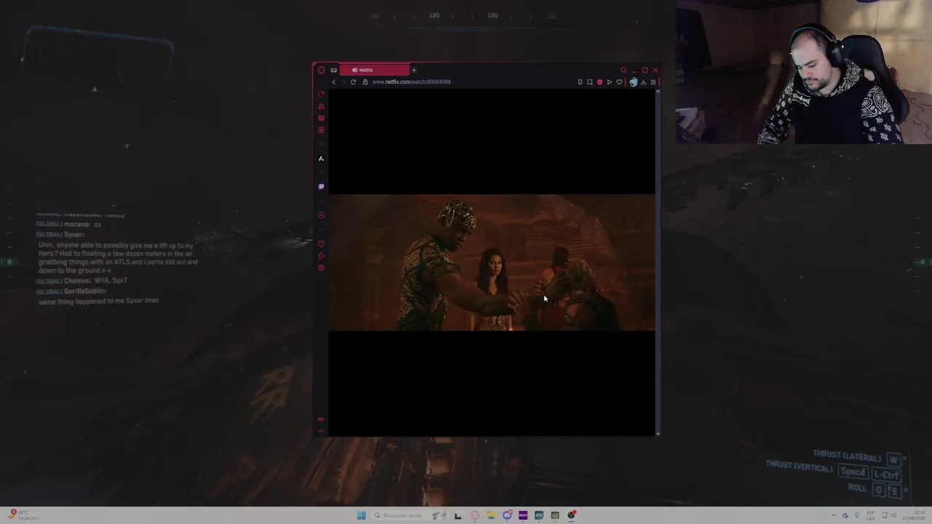This screenshot has width=932, height=524.
Task: Show hidden system tray icons chevron
Action: tap(834, 515)
